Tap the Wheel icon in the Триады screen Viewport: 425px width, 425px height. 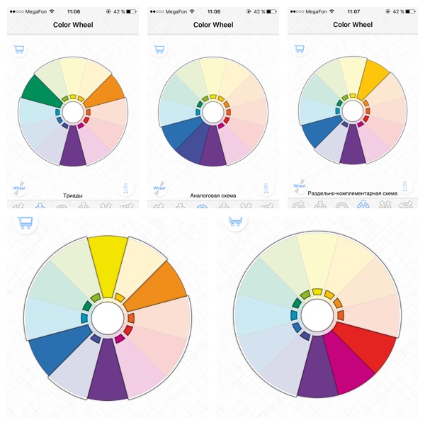pyautogui.click(x=19, y=187)
